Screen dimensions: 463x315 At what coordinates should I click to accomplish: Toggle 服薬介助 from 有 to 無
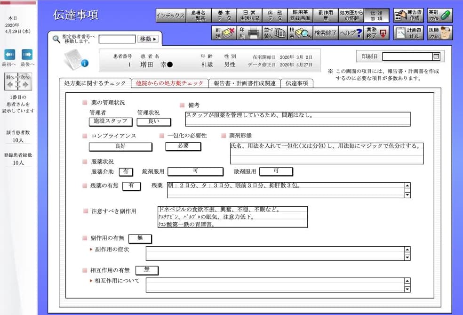click(126, 171)
